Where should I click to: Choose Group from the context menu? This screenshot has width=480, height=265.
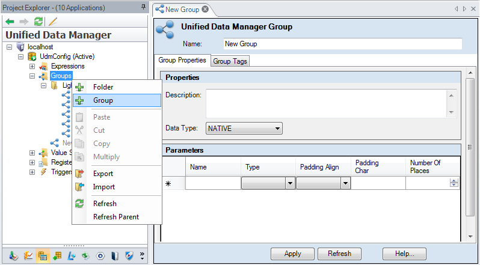click(x=103, y=100)
